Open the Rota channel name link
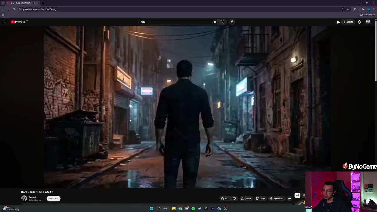Image resolution: width=377 pixels, height=212 pixels. (x=31, y=197)
